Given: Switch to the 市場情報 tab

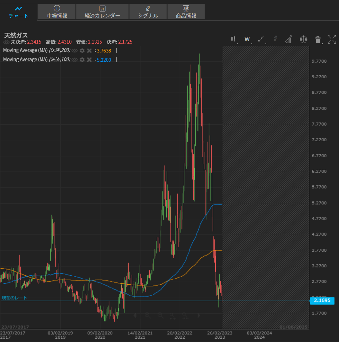Looking at the screenshot, I should tap(57, 12).
